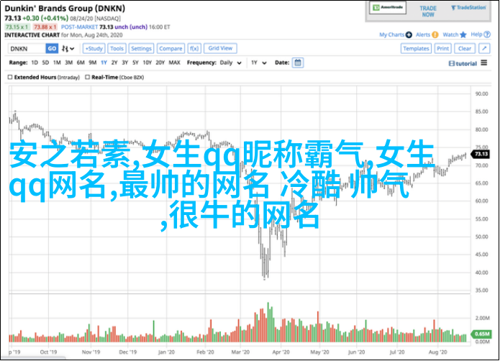Click the 73.13 price label on axis
This screenshot has width=500, height=361.
[481, 154]
